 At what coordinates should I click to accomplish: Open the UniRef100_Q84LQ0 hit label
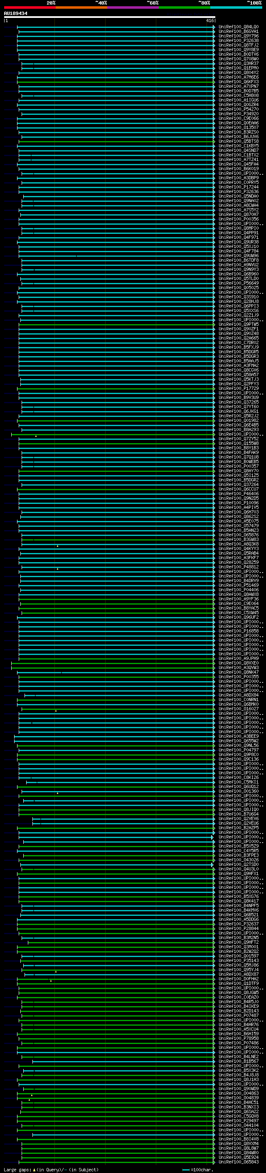[x=238, y=27]
